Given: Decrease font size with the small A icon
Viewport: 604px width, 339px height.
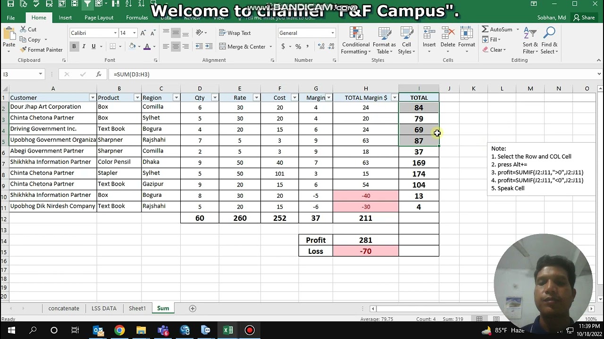Looking at the screenshot, I should [x=153, y=33].
